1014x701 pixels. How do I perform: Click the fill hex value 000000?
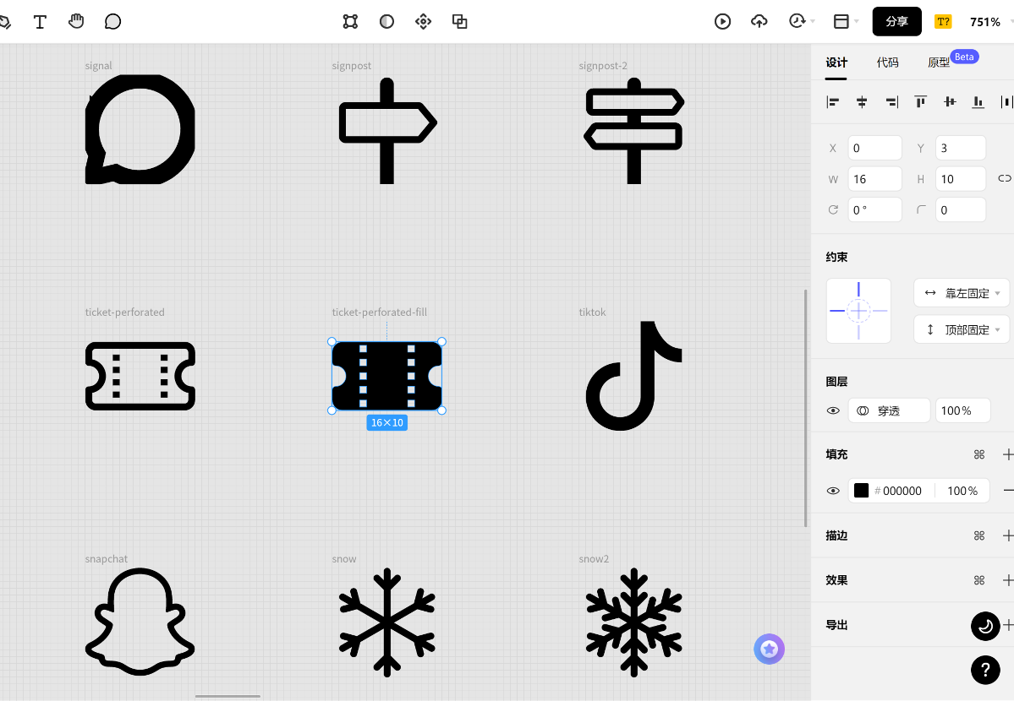[902, 491]
